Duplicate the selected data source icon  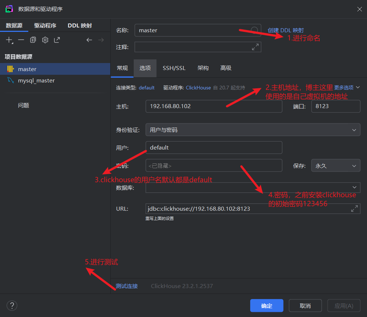pos(33,40)
